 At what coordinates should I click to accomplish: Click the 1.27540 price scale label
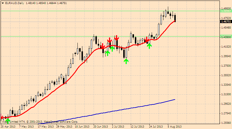[226, 113]
